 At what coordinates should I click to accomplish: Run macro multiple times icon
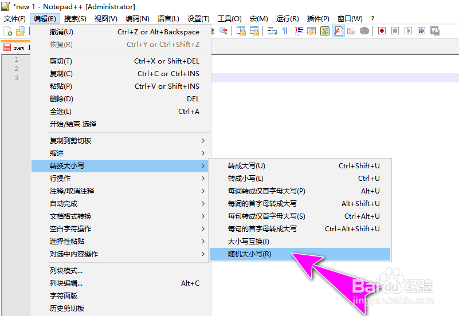422,31
